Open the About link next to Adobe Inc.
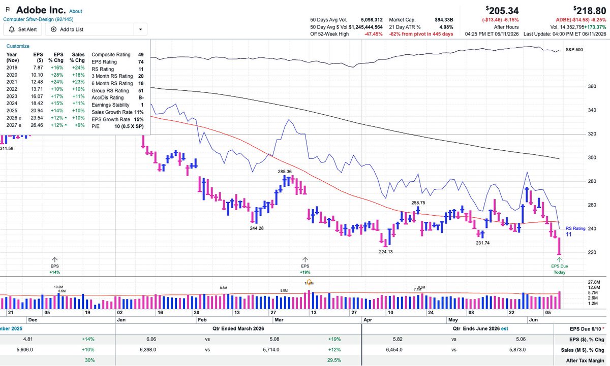The height and width of the screenshot is (366, 610). coord(75,11)
